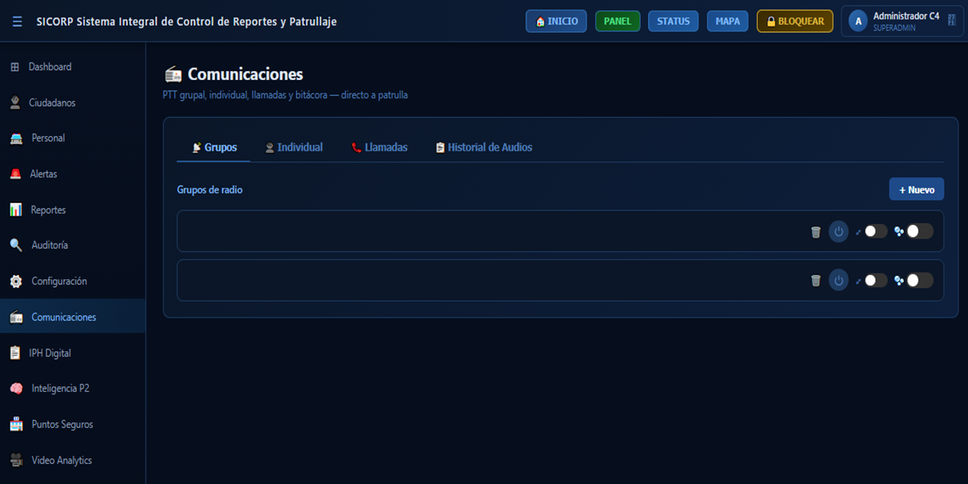Click the BLOQUEAR lock button

tap(794, 22)
